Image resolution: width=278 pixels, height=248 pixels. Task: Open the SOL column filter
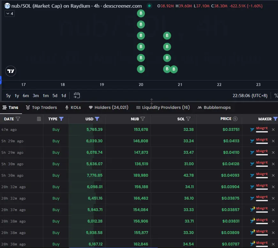coord(188,119)
